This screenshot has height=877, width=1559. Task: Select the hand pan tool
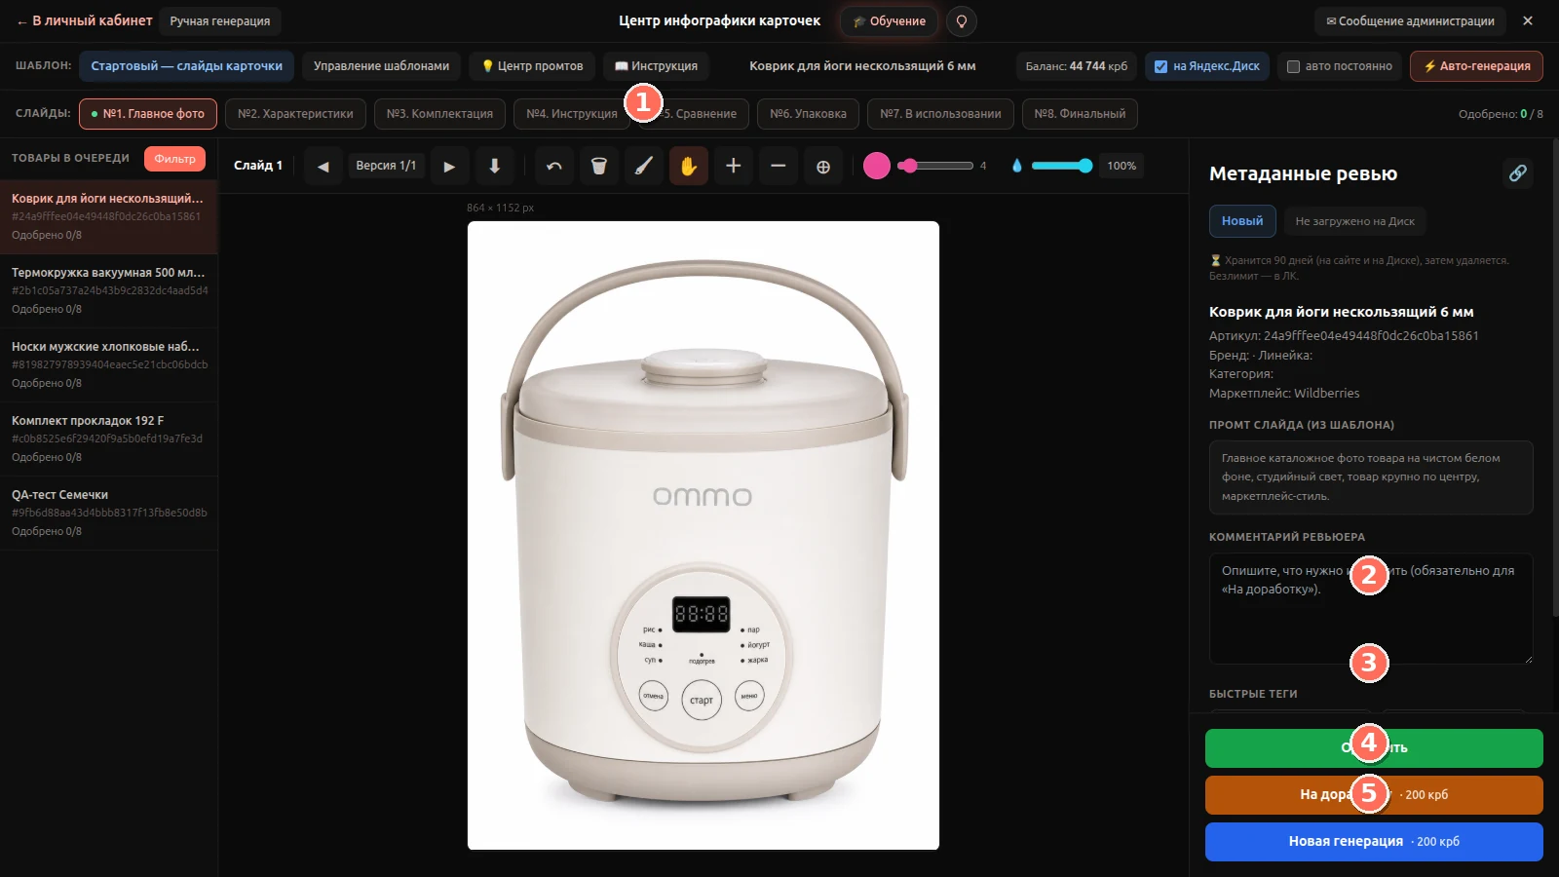689,166
